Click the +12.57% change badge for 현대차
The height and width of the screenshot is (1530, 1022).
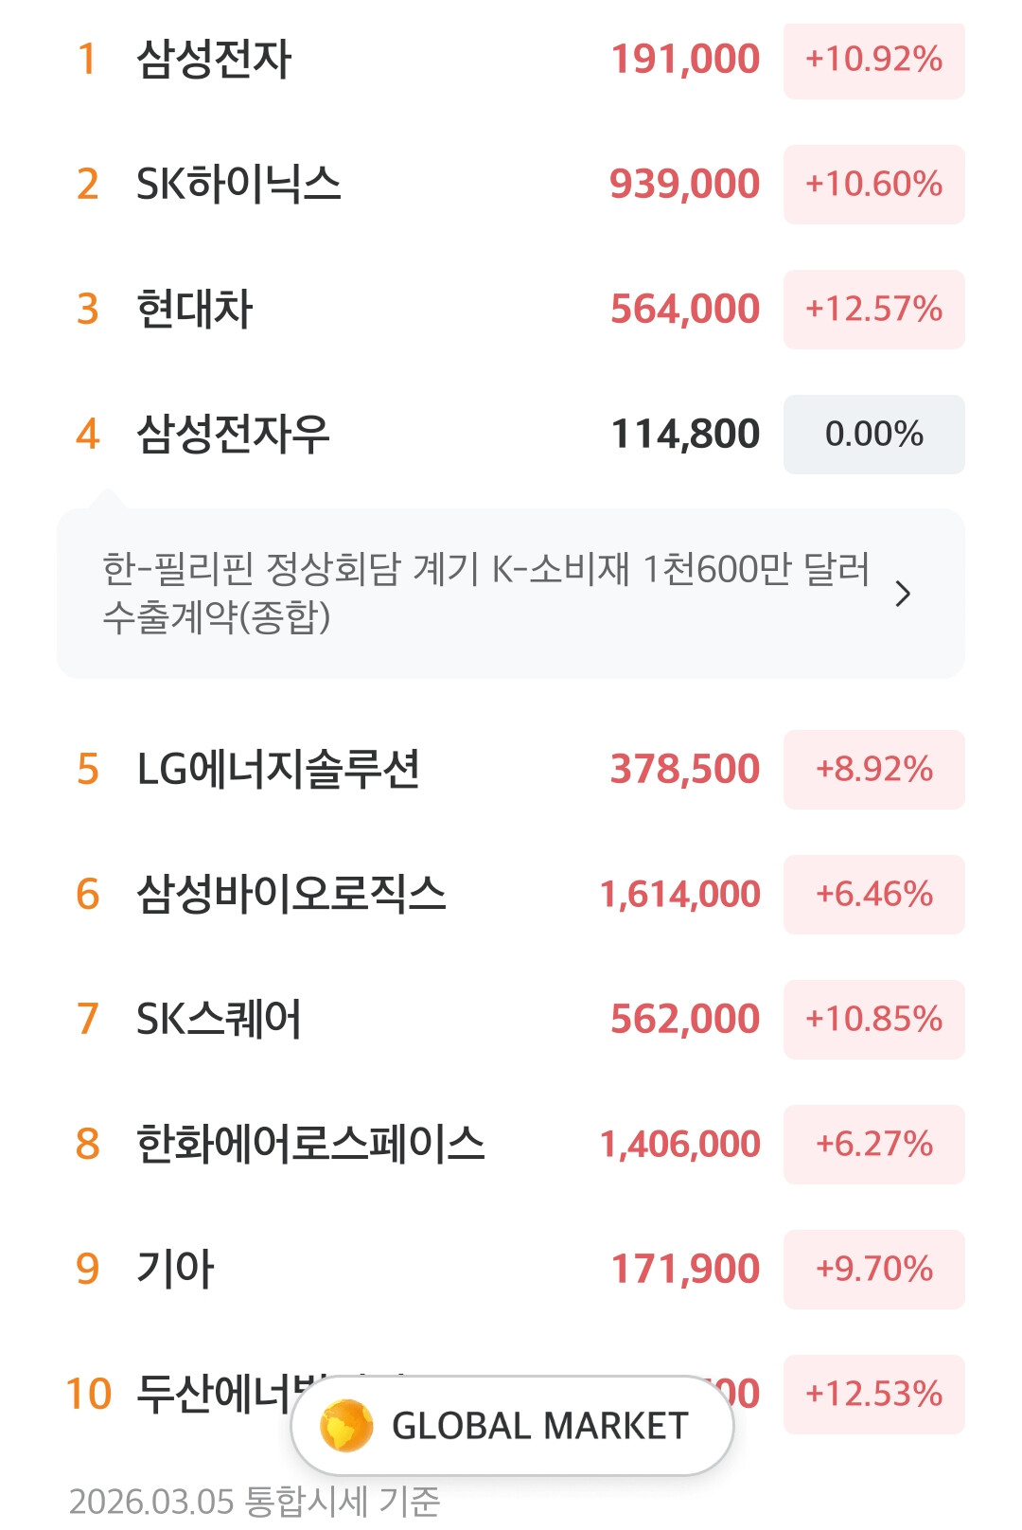[873, 310]
